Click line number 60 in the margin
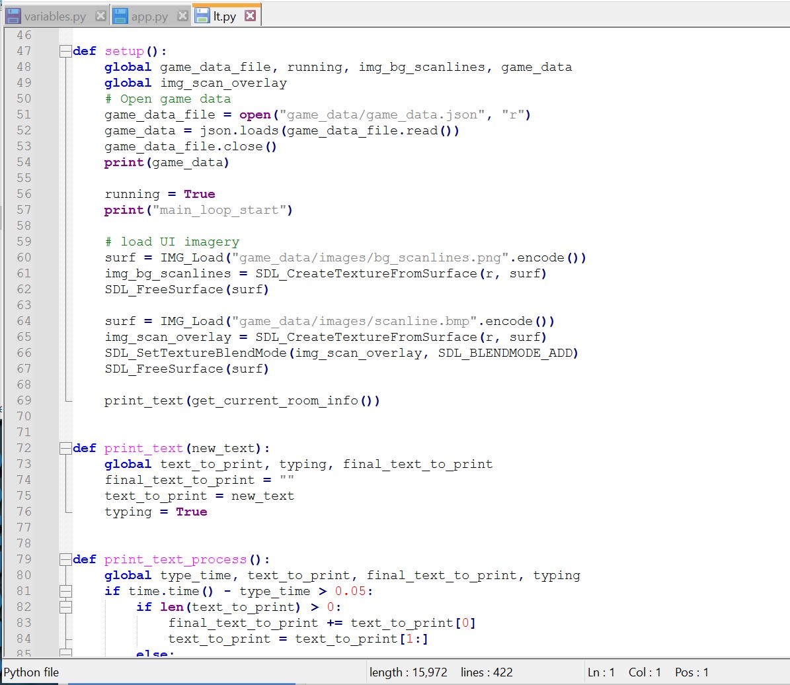Screen dimensions: 790x685 coord(24,257)
